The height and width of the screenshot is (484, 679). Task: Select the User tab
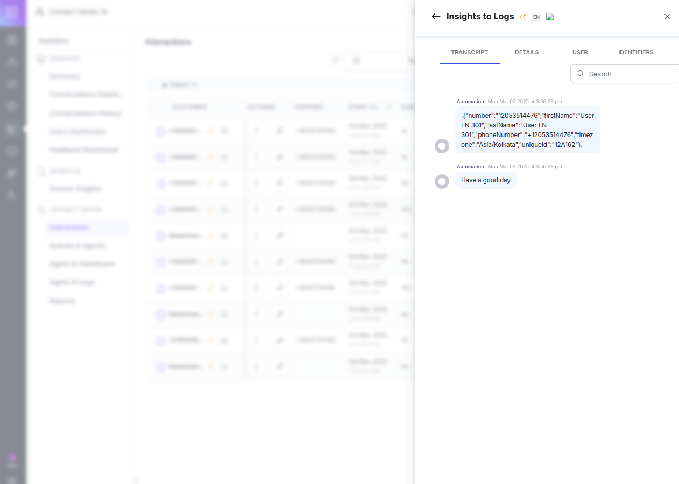point(579,53)
